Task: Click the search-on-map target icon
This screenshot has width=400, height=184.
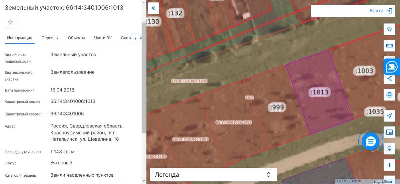Action: tap(389, 148)
